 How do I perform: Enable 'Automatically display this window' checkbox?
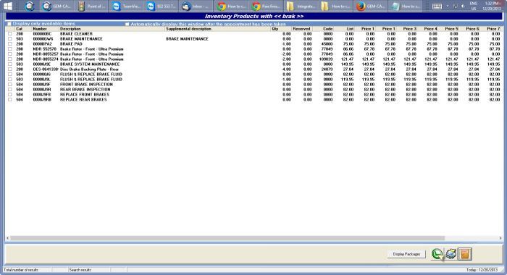[127, 24]
